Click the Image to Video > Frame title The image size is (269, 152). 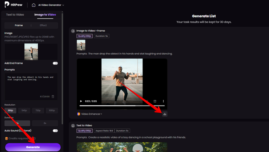[91, 31]
